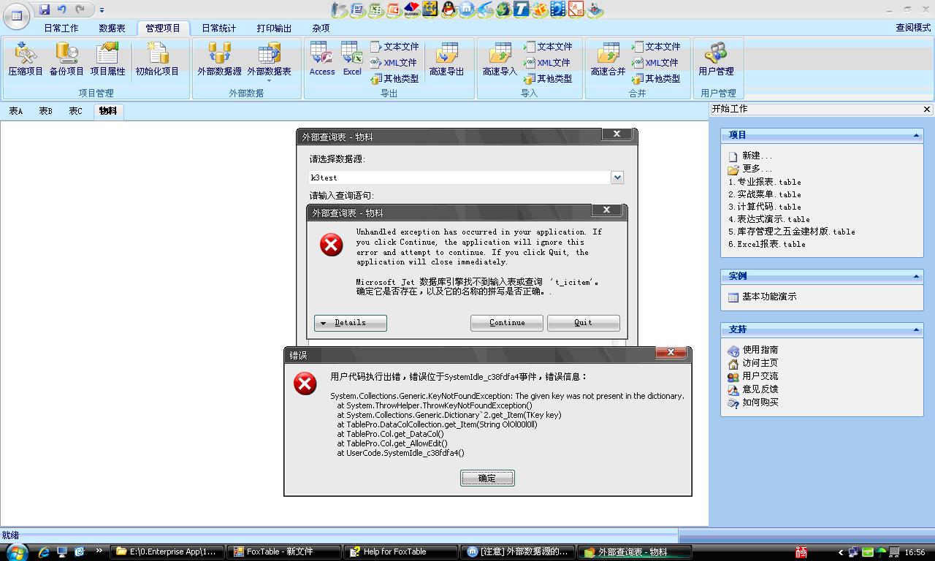Click 文本文件 in the 导出 group

point(394,47)
